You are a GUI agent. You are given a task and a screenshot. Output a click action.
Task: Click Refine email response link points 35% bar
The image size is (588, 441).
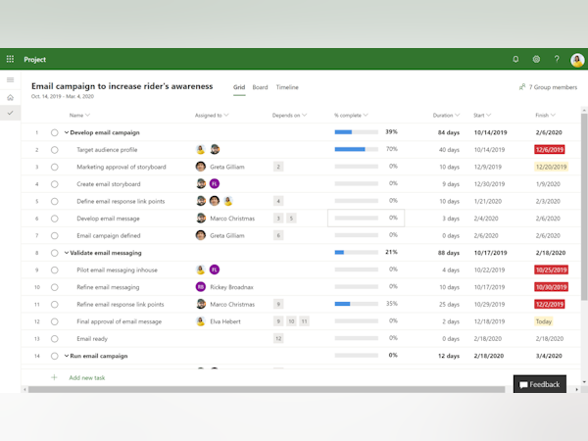click(x=357, y=304)
